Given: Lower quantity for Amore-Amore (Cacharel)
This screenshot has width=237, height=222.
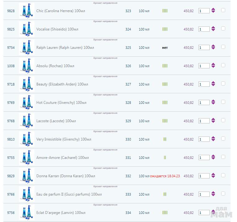Looking at the screenshot, I should (x=213, y=159).
